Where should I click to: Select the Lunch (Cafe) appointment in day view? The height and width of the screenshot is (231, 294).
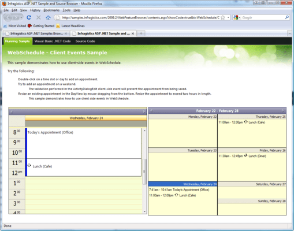[x=84, y=167]
